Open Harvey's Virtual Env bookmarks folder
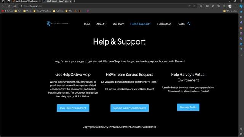The height and width of the screenshot is (137, 244). (x=42, y=11)
